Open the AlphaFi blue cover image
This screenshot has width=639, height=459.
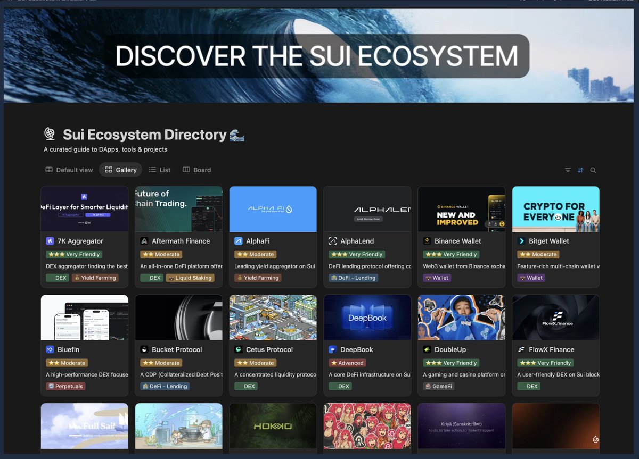pos(273,209)
